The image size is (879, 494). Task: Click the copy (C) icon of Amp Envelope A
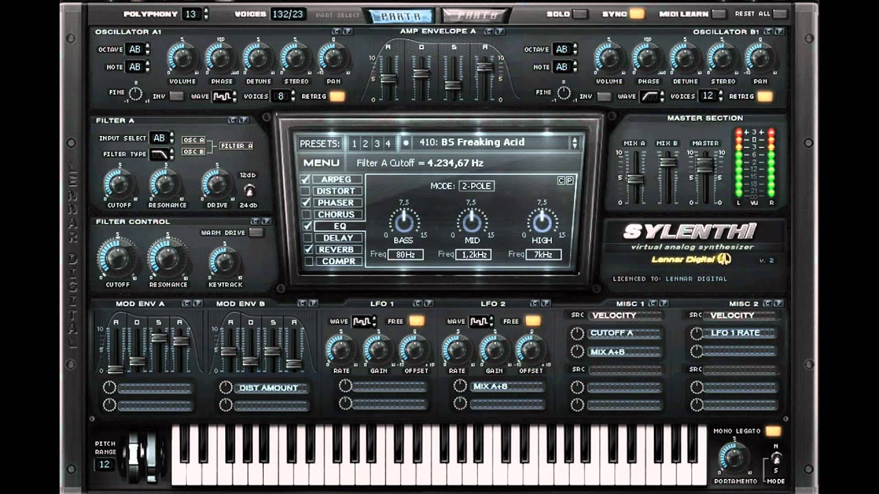(489, 32)
